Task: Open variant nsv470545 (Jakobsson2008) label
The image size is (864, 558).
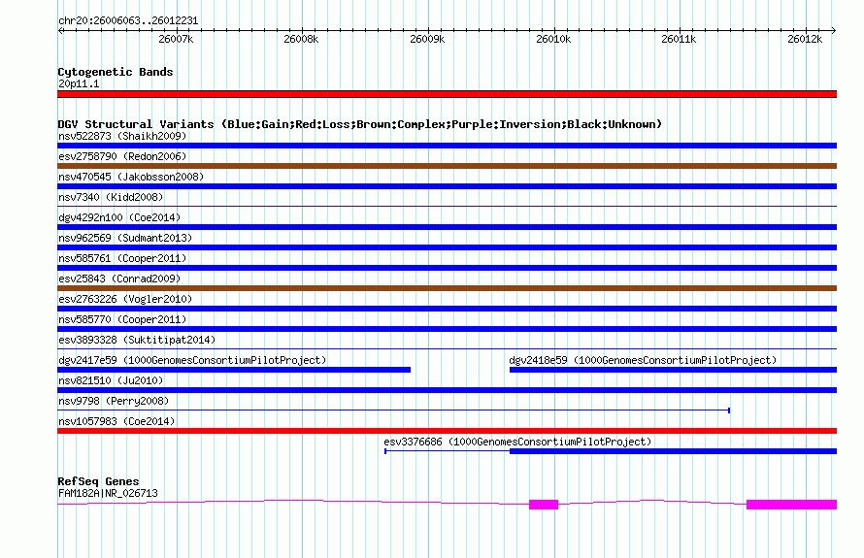Action: point(131,177)
